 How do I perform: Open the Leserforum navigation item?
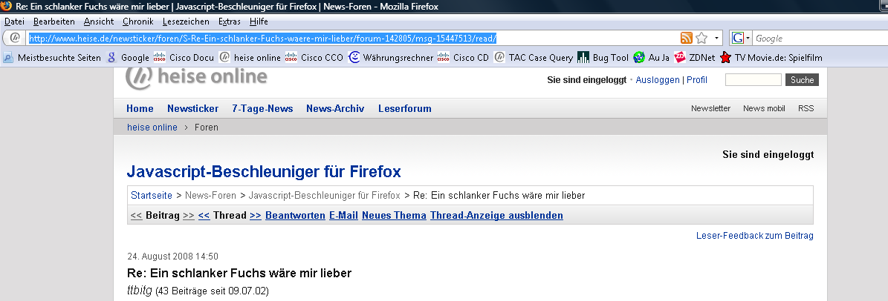tap(405, 108)
